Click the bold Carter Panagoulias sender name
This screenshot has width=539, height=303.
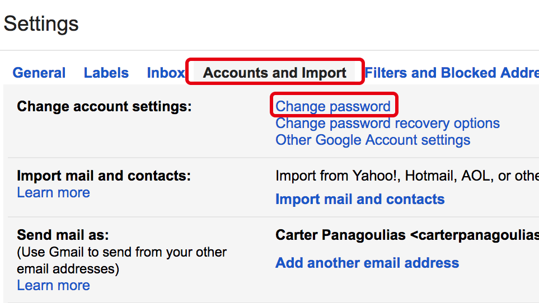click(340, 235)
